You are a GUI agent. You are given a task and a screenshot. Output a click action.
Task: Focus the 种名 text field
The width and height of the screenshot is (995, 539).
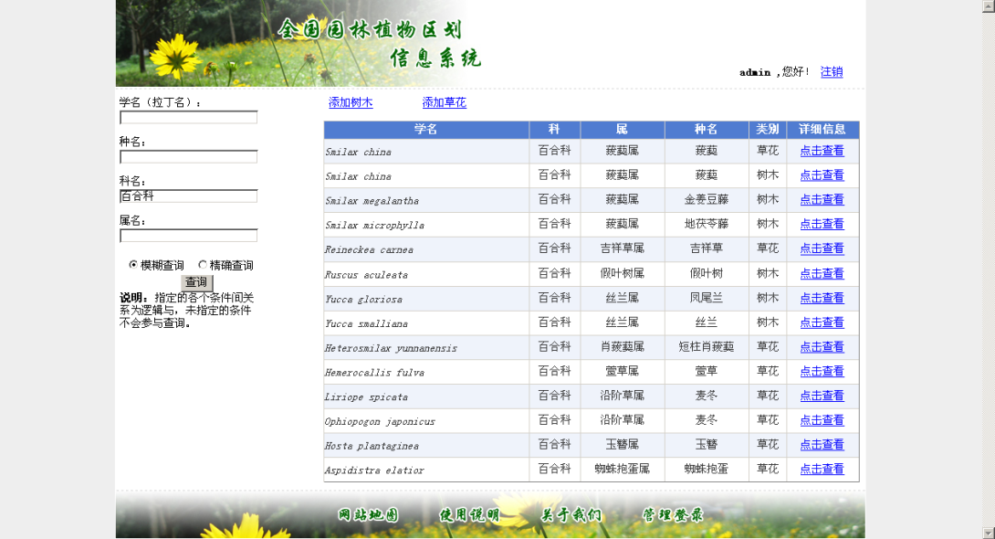click(188, 156)
